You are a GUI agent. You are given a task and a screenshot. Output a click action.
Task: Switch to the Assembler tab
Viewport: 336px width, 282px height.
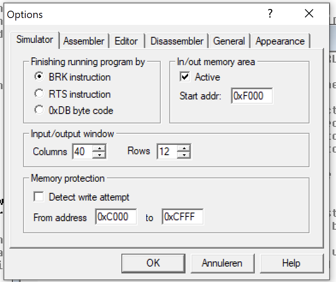(x=84, y=41)
